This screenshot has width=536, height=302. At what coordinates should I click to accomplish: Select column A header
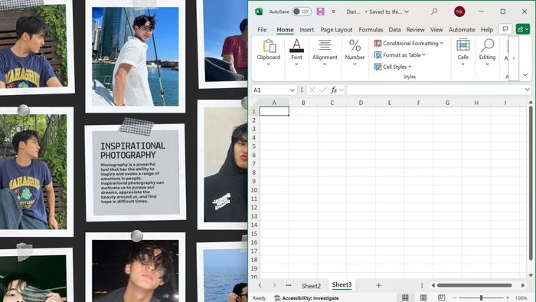click(274, 103)
